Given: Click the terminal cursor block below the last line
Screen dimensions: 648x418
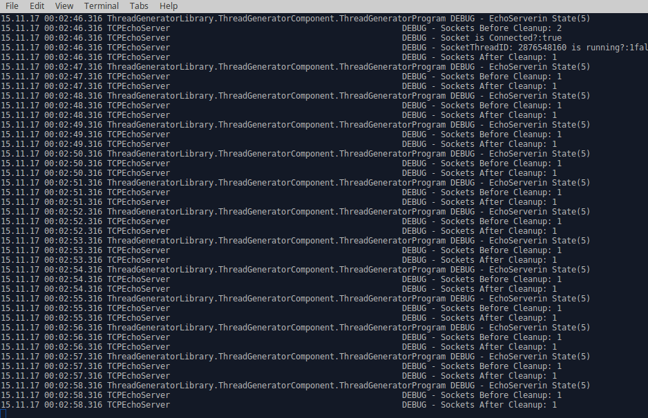Looking at the screenshot, I should tap(3, 414).
